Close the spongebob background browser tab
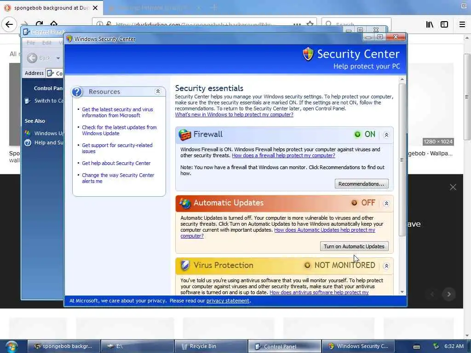471x353 pixels. [95, 8]
